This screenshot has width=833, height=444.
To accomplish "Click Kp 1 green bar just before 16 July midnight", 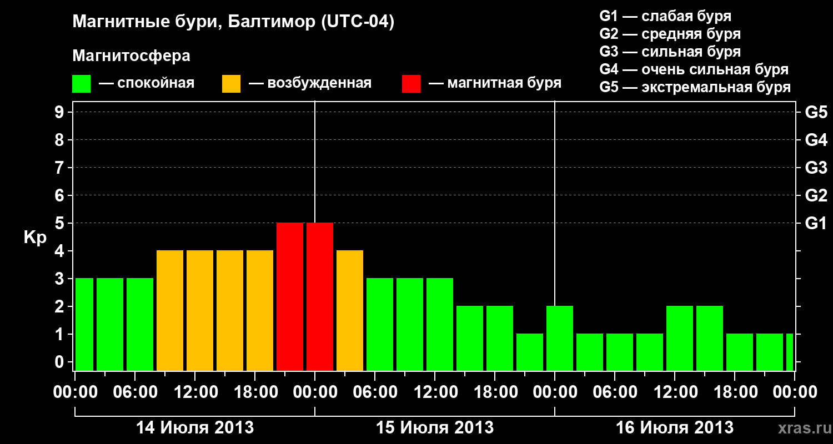I will tap(530, 352).
